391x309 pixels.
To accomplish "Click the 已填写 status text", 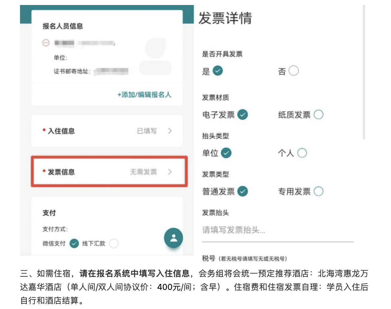I will coord(147,131).
